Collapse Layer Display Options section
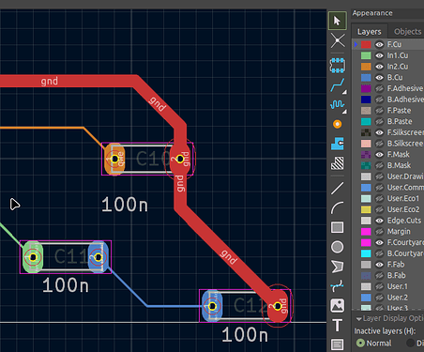This screenshot has width=424, height=352. [x=359, y=319]
